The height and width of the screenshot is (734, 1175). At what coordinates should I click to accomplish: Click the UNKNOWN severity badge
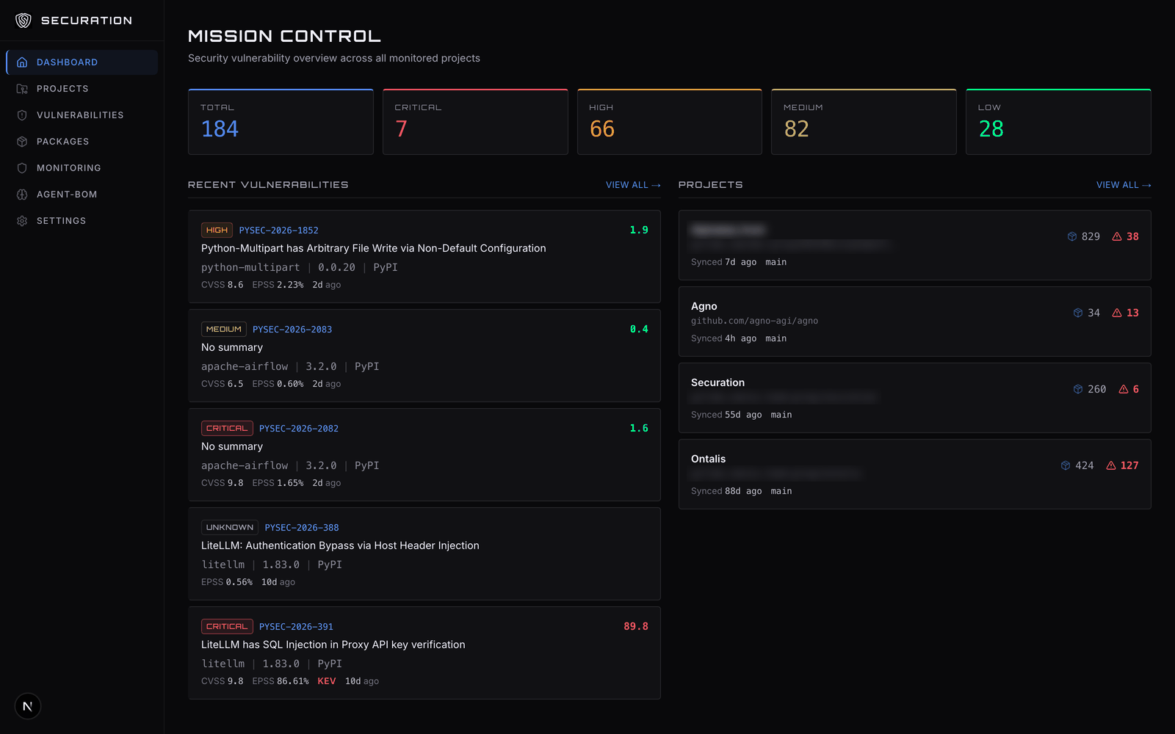tap(230, 528)
